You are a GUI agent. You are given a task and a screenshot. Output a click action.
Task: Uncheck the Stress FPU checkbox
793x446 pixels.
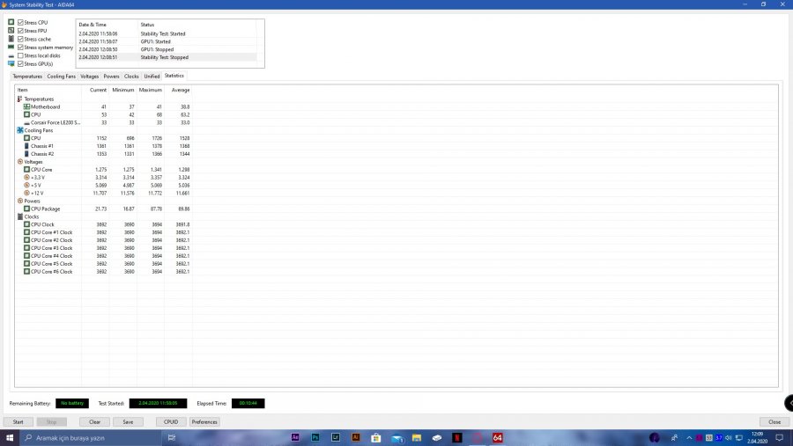[x=21, y=30]
